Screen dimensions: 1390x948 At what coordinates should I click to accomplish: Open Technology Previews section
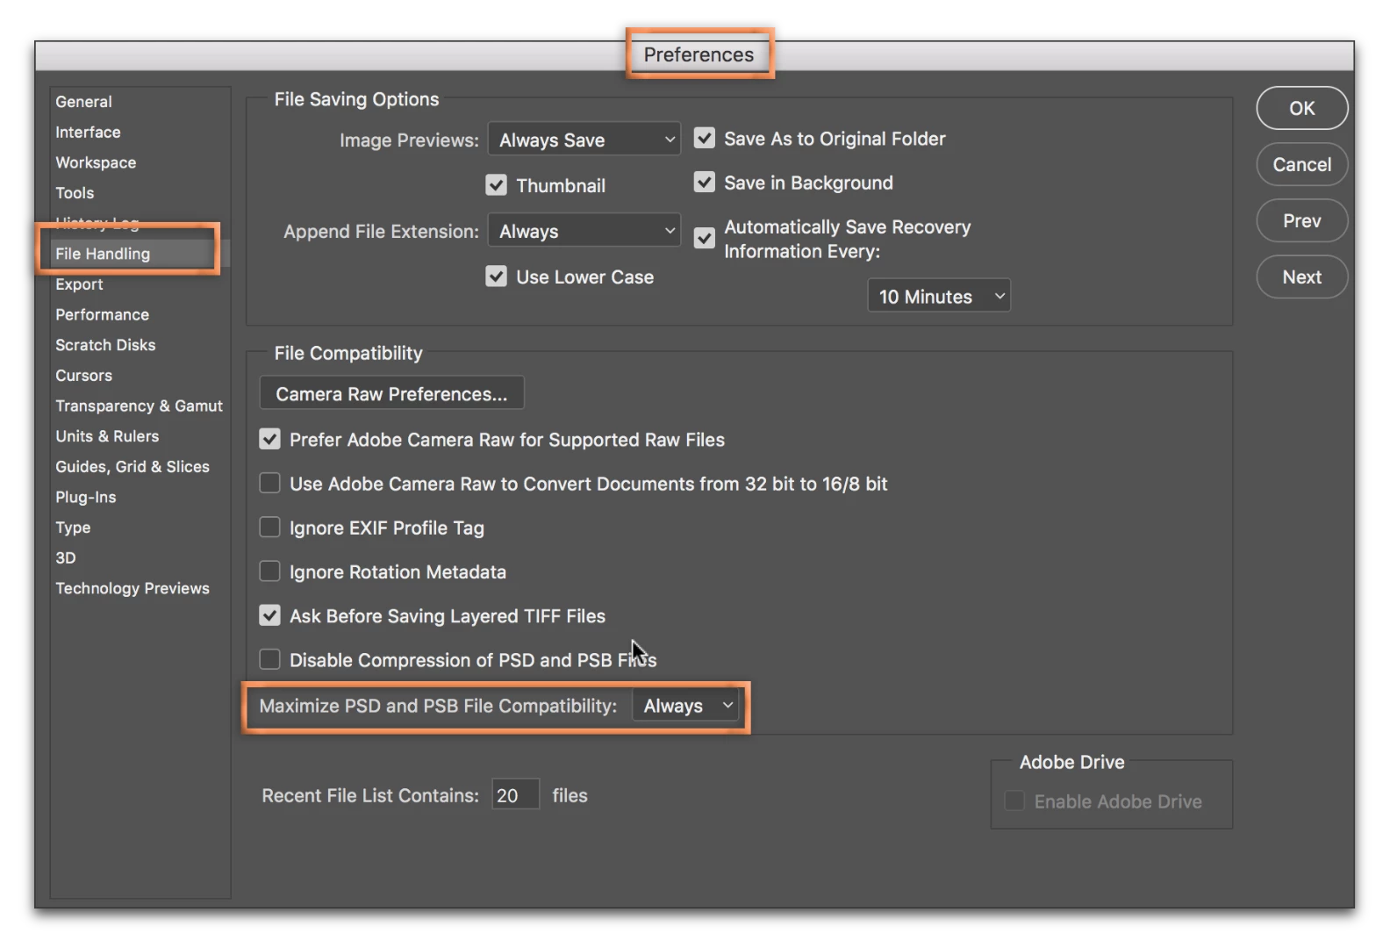pos(133,588)
